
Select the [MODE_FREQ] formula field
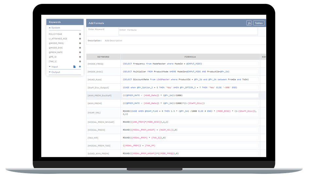click(190, 63)
